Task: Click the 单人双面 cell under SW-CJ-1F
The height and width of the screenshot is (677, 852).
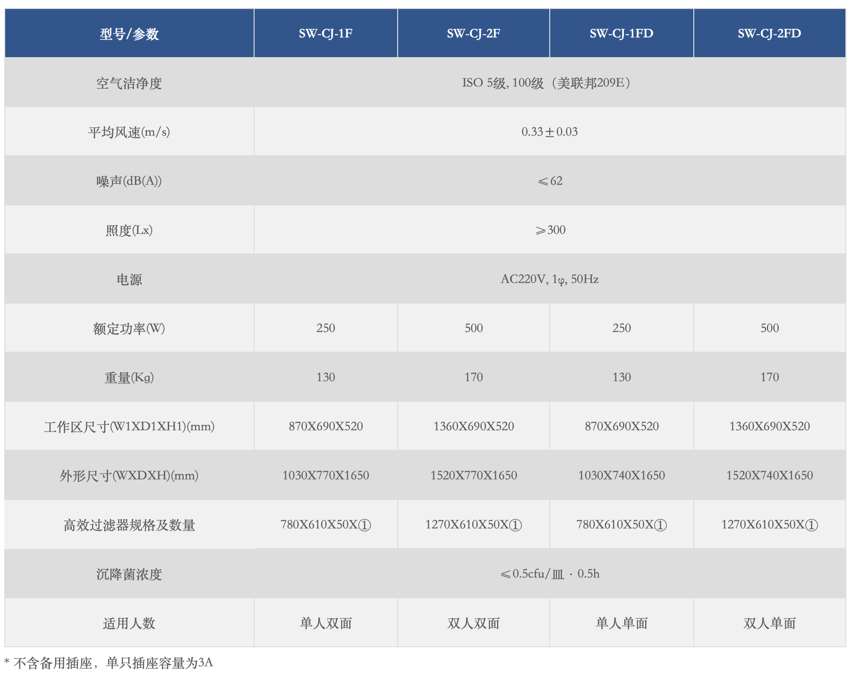Action: pos(326,623)
